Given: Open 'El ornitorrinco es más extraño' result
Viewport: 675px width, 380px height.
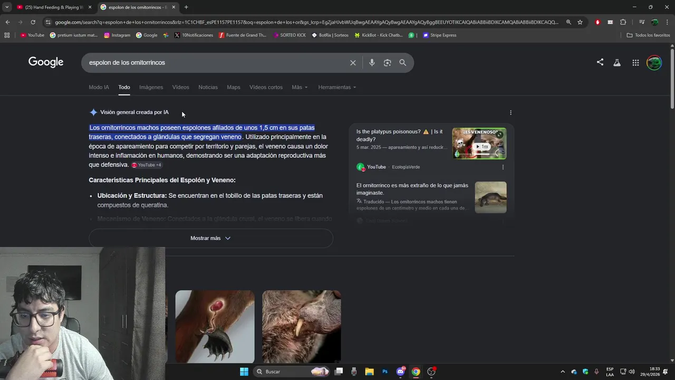Looking at the screenshot, I should [412, 189].
